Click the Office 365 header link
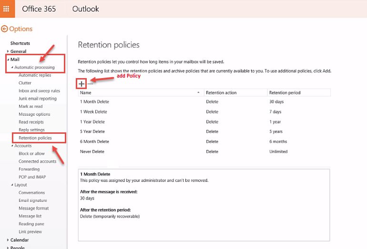Image resolution: width=367 pixels, height=249 pixels. pyautogui.click(x=39, y=9)
